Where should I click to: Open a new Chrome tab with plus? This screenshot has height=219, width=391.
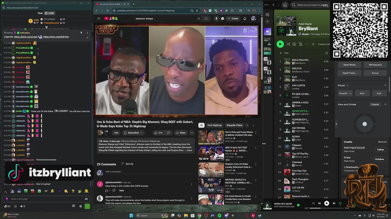[133, 4]
